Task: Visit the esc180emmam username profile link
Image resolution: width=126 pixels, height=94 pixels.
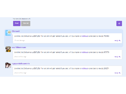Action: (19, 47)
